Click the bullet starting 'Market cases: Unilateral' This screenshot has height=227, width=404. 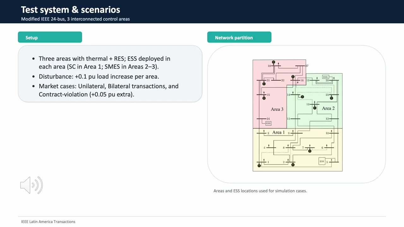coord(109,90)
